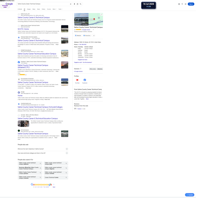Open the 'Schools/Colleges' chamber result link
Image resolution: width=197 pixels, height=198 pixels.
(40, 107)
